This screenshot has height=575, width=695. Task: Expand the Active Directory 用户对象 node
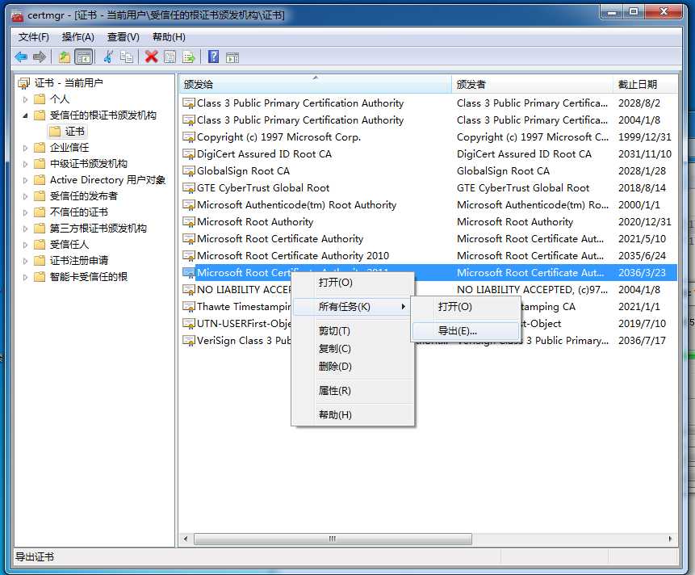pos(25,180)
